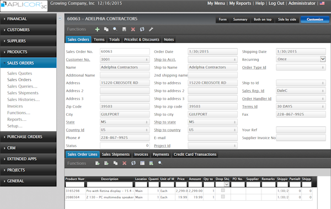The image size is (331, 209).
Task: Toggle Drop Ship checkbox for product 3165298
Action: (x=223, y=190)
